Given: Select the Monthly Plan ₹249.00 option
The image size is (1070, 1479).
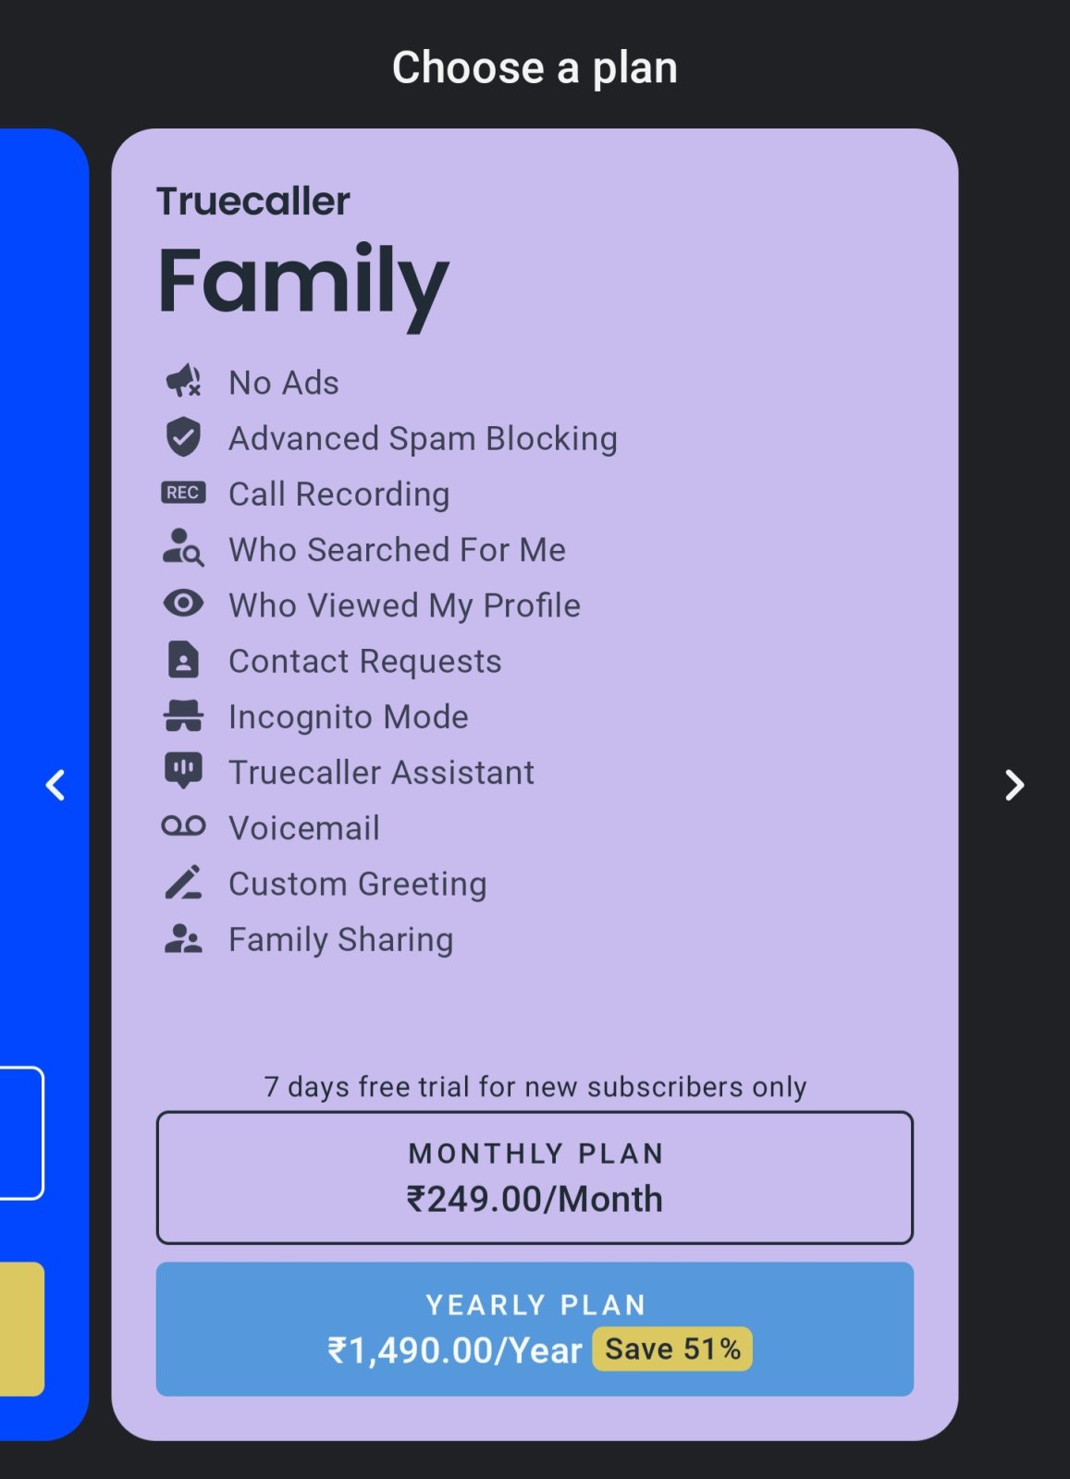Looking at the screenshot, I should click(x=535, y=1178).
